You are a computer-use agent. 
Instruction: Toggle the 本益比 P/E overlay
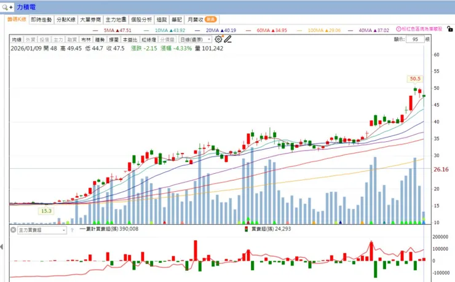[x=130, y=39]
